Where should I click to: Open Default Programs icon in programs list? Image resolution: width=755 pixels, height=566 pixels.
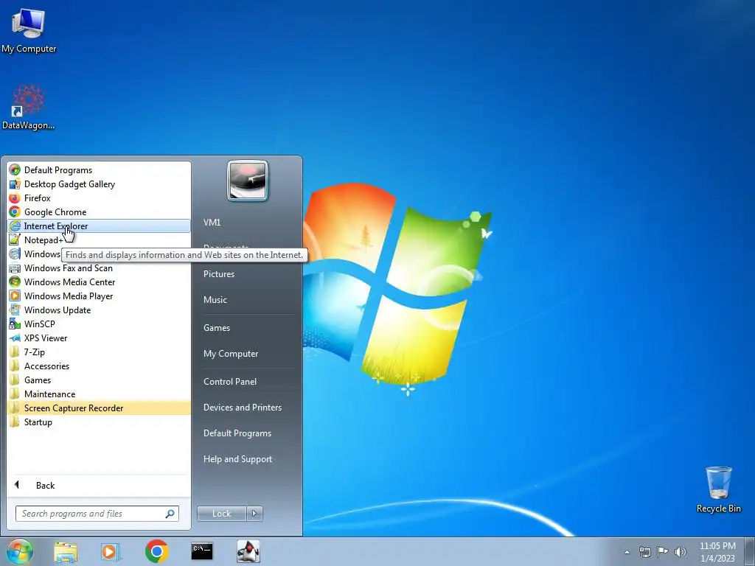tap(15, 170)
